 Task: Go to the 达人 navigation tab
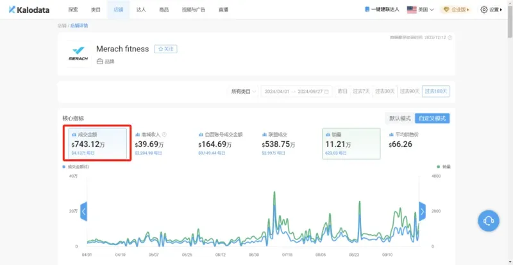coord(141,10)
